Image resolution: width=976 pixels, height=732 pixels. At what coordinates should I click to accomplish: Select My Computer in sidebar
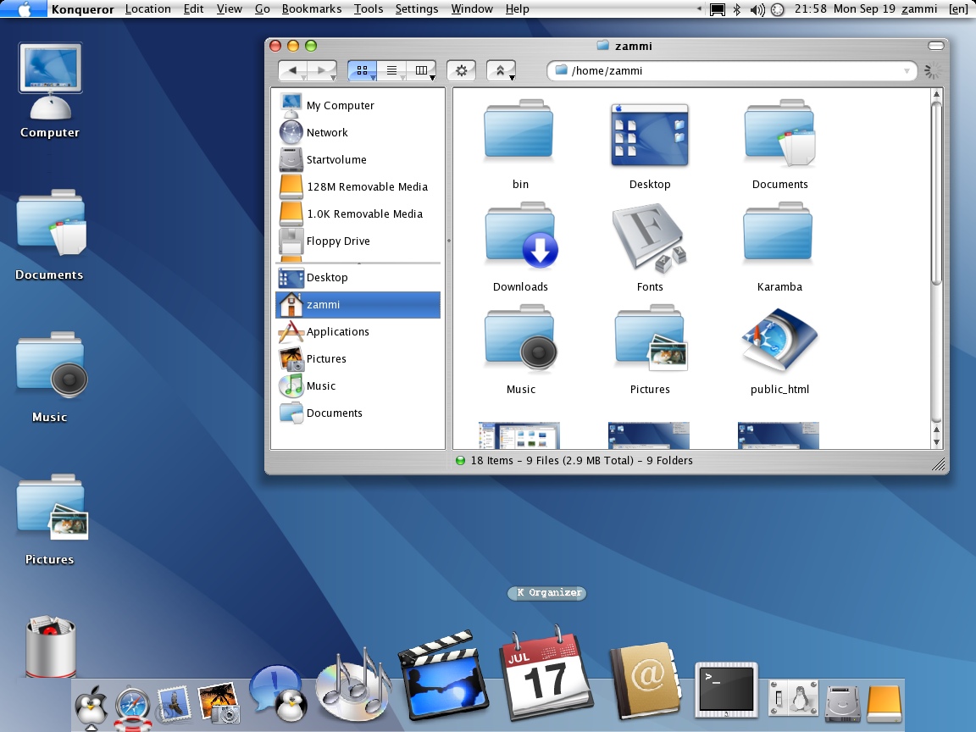click(x=358, y=105)
